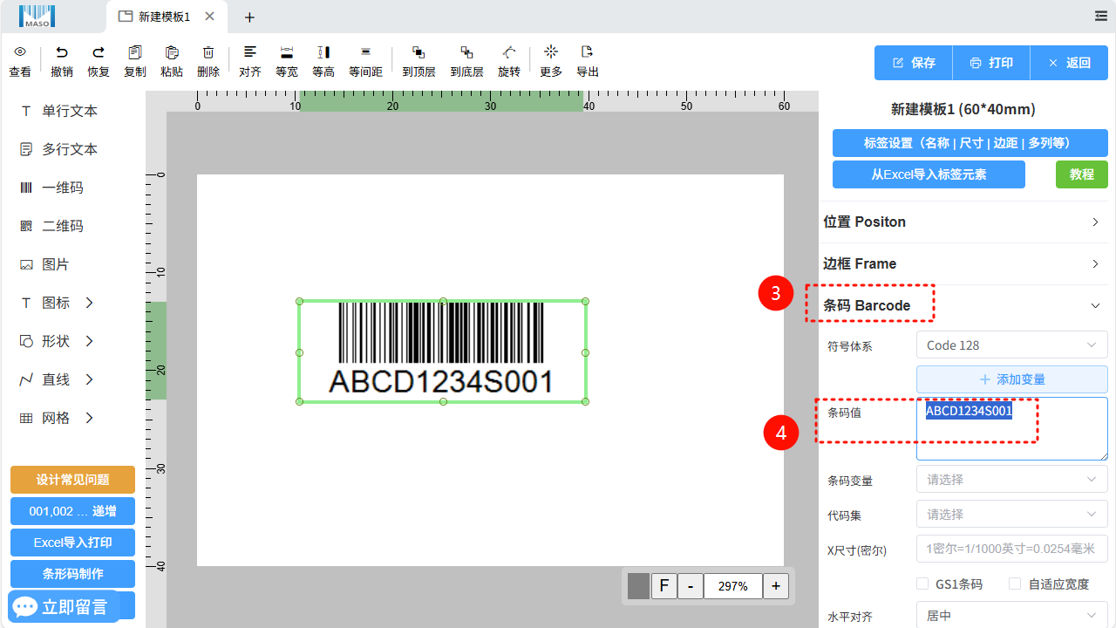Open the 更多 more tools icon
This screenshot has width=1116, height=628.
point(551,52)
